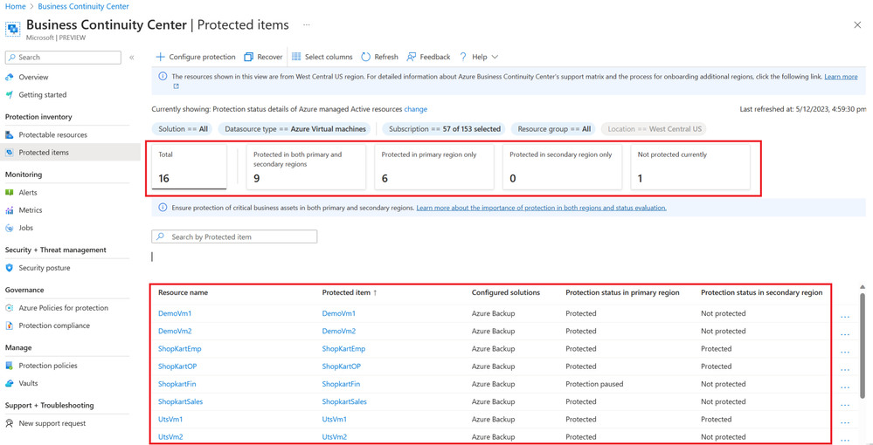Click the Overview cloud icon in sidebar

click(9, 77)
